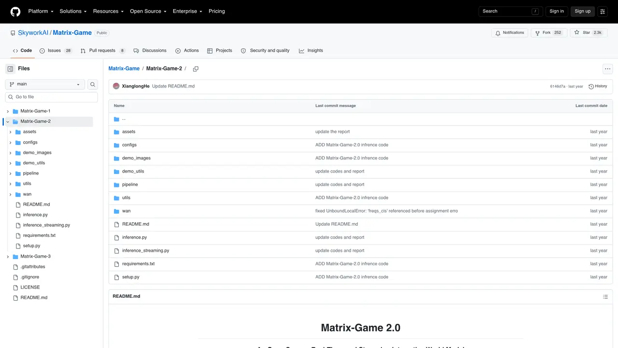Click the configs folder icon in table
This screenshot has width=618, height=348.
(x=116, y=145)
